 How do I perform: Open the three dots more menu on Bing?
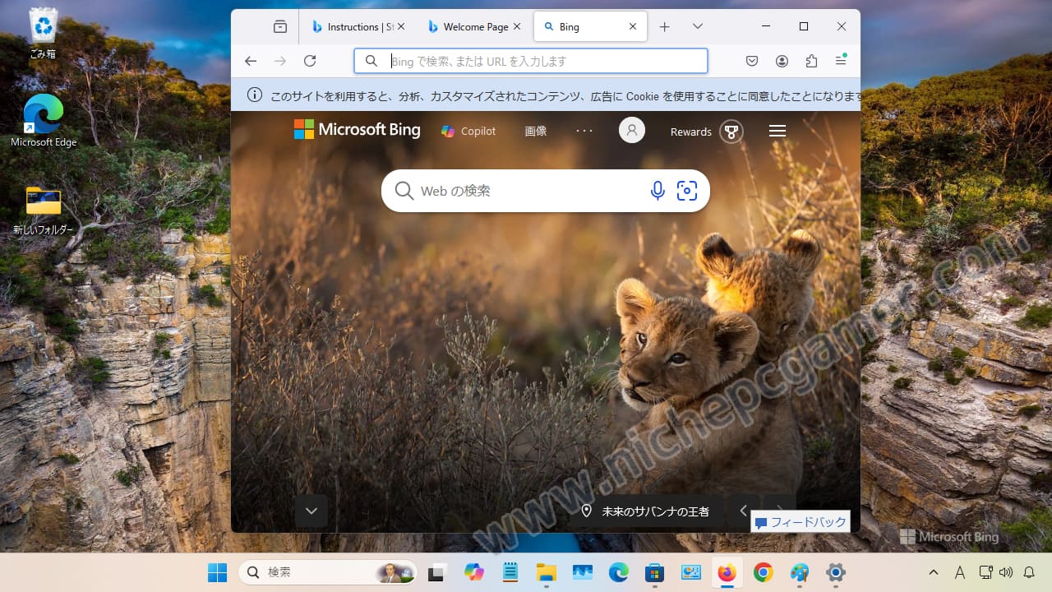(584, 131)
